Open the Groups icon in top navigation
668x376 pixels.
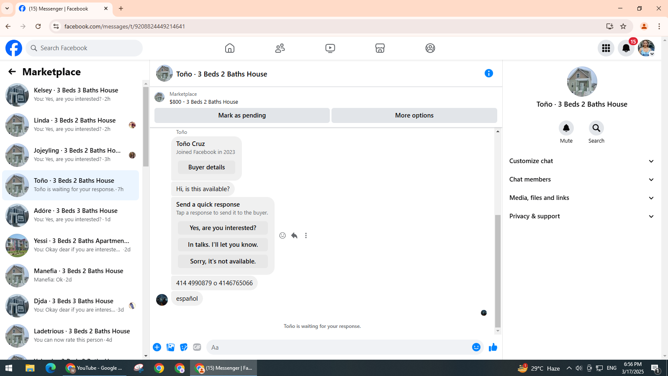[430, 48]
